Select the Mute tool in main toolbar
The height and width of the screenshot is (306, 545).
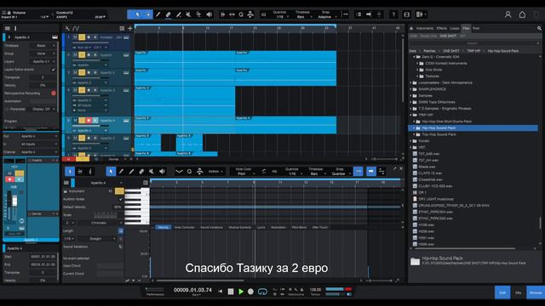click(x=189, y=14)
